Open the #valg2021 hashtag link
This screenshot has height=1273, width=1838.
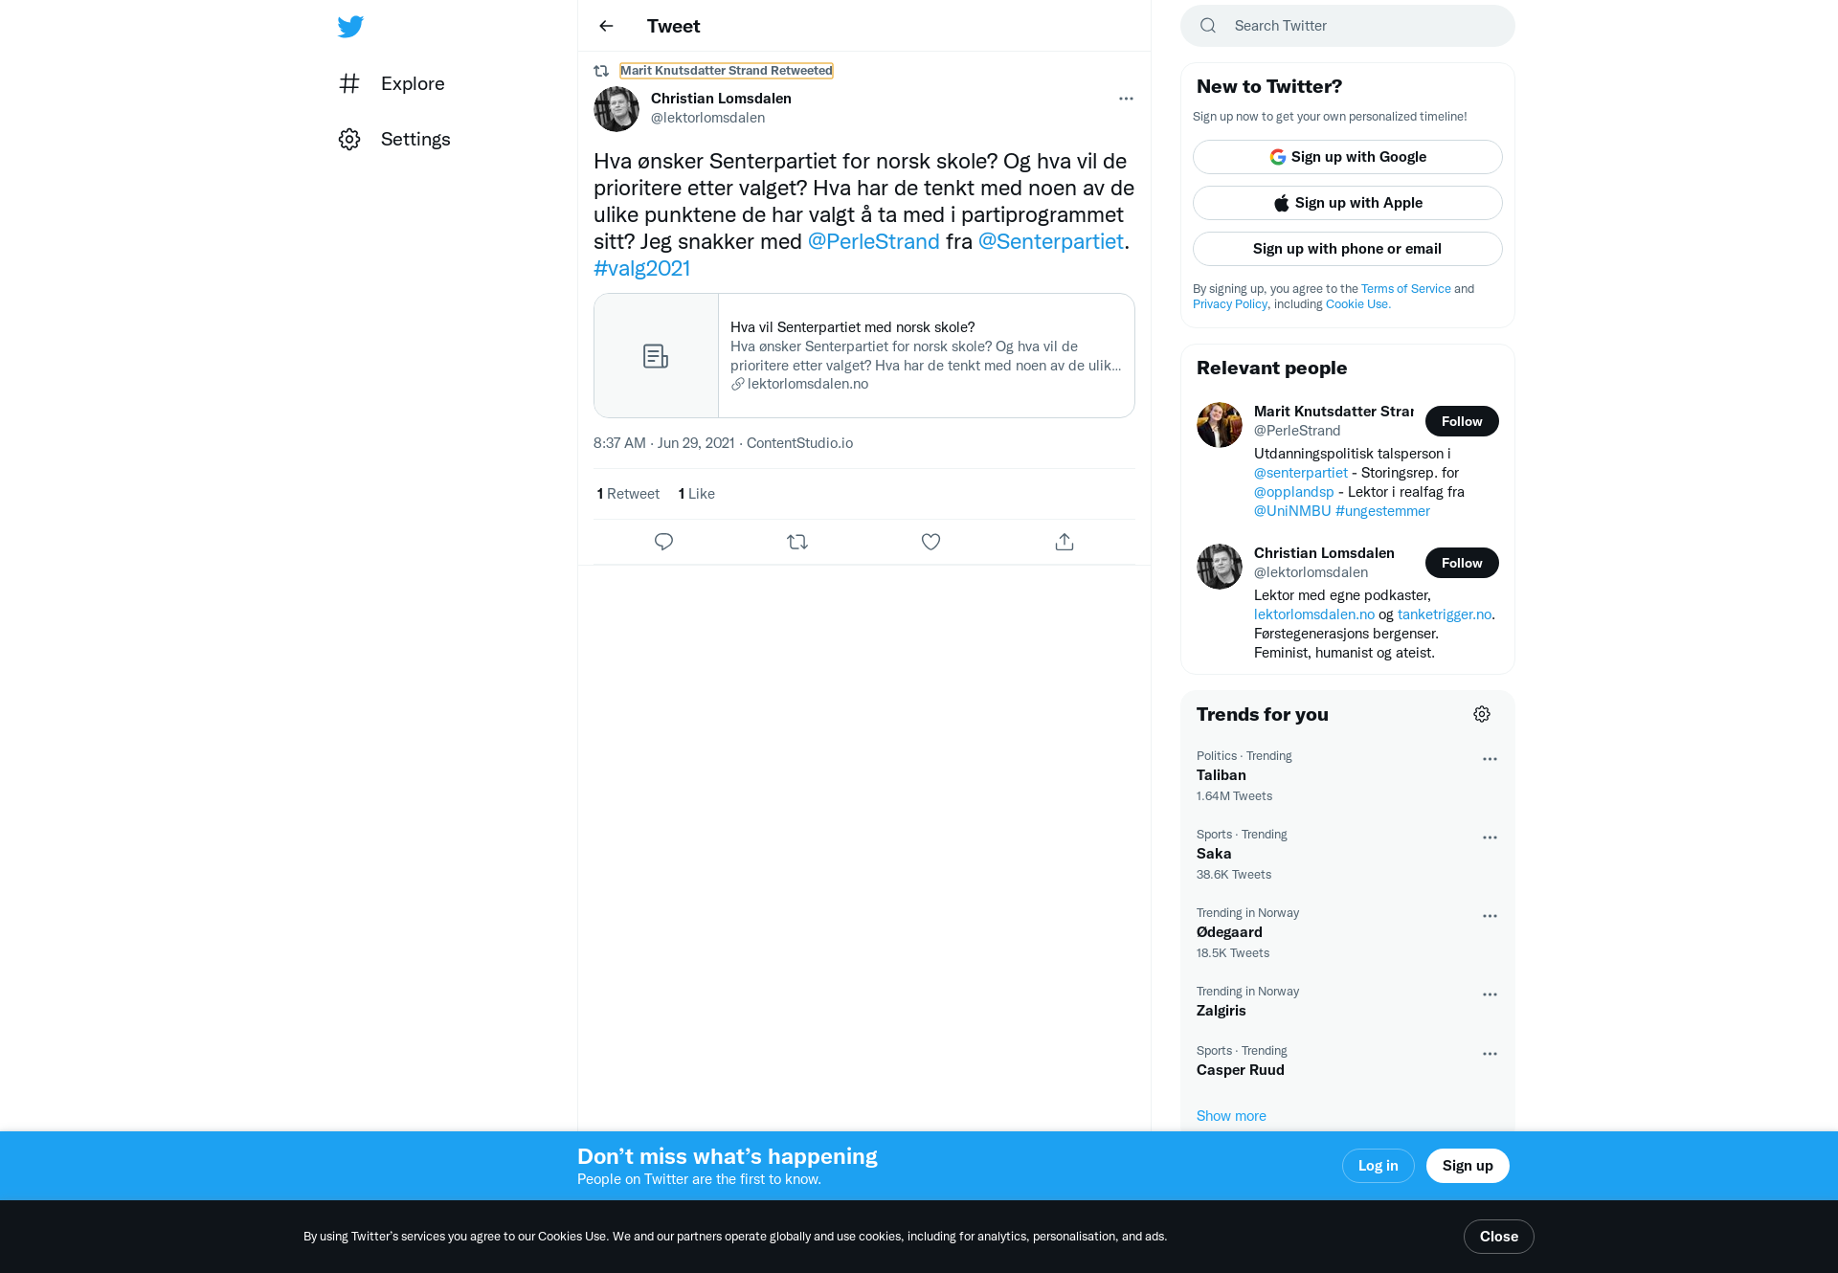641,268
